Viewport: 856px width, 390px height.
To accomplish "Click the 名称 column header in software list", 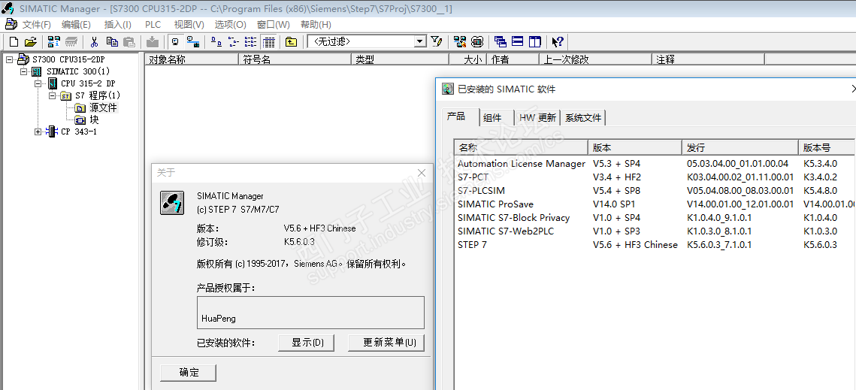I will point(521,147).
